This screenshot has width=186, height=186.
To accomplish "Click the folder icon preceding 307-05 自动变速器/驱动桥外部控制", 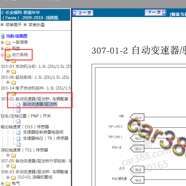I will click(x=13, y=155).
